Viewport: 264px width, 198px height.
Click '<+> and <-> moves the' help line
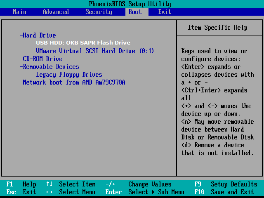(x=216, y=106)
